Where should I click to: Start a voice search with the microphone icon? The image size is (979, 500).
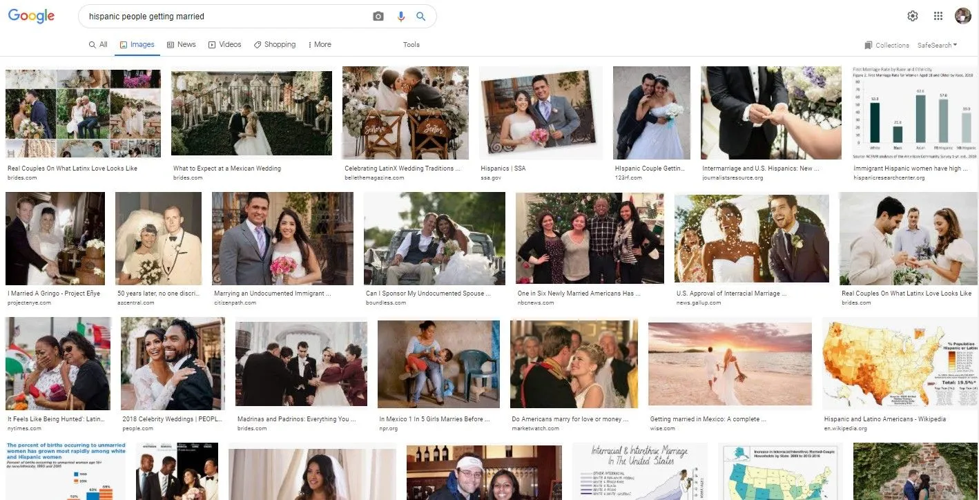click(x=401, y=15)
